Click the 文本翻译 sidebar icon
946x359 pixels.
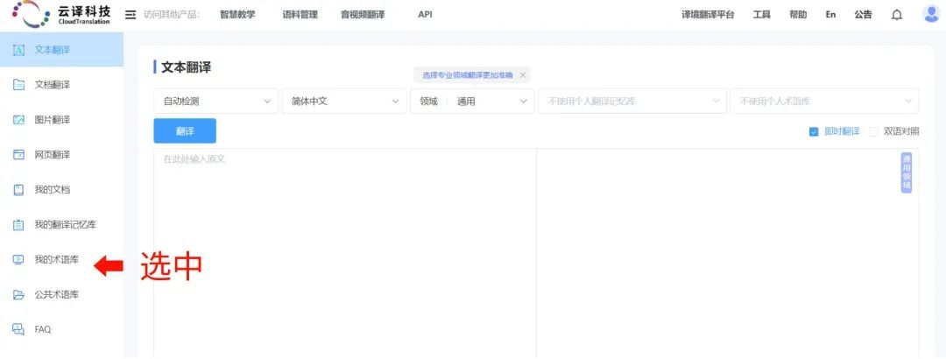pos(18,50)
